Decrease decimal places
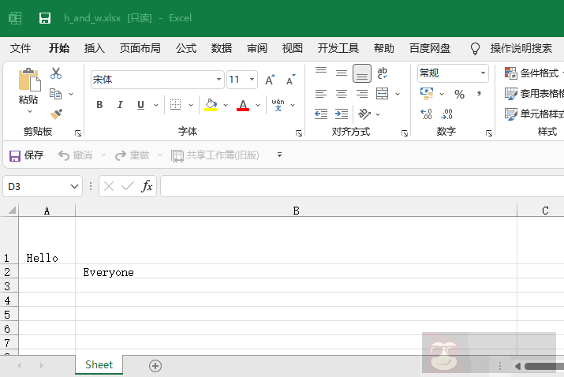This screenshot has width=564, height=377. (446, 114)
